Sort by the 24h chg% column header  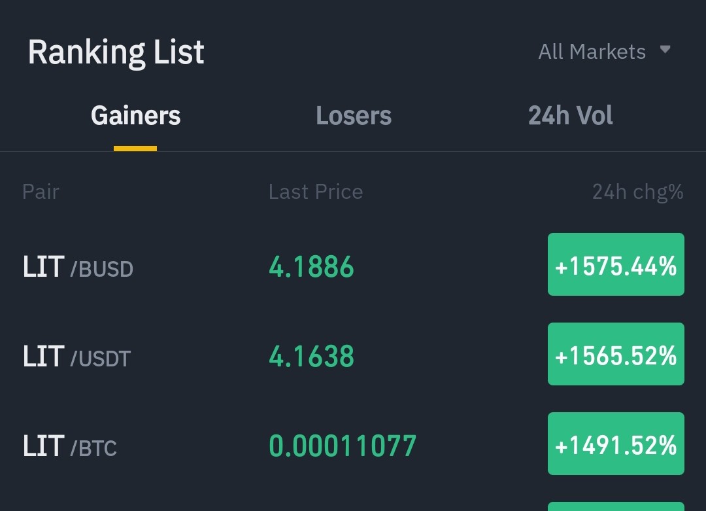coord(637,192)
